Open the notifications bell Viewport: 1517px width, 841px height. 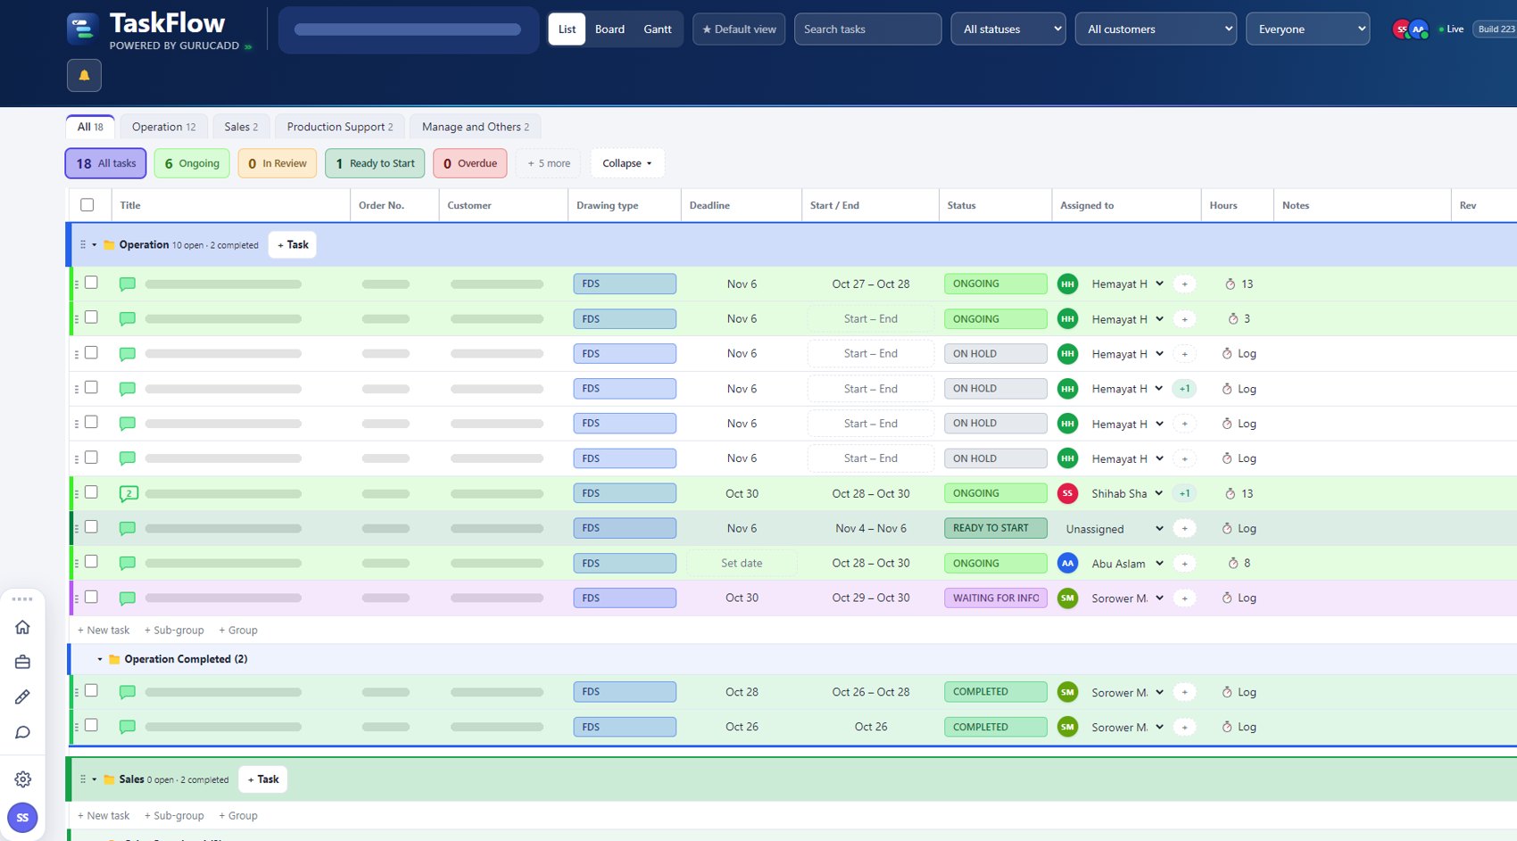point(84,76)
